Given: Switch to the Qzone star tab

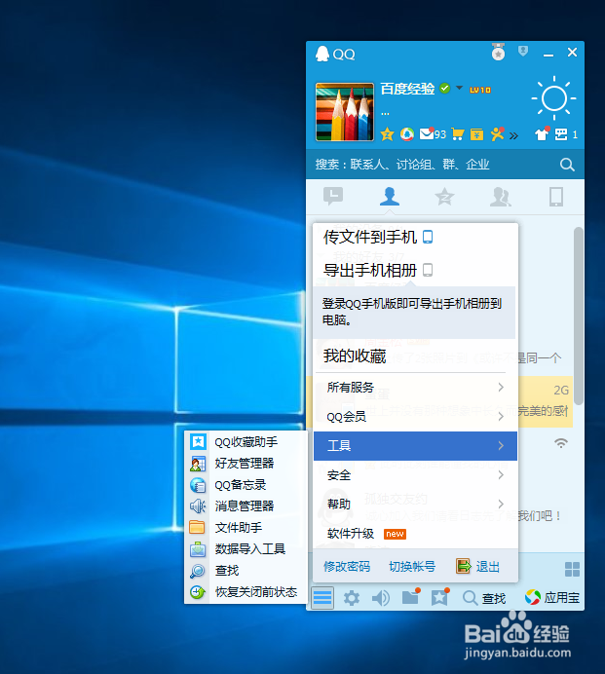Looking at the screenshot, I should [444, 197].
